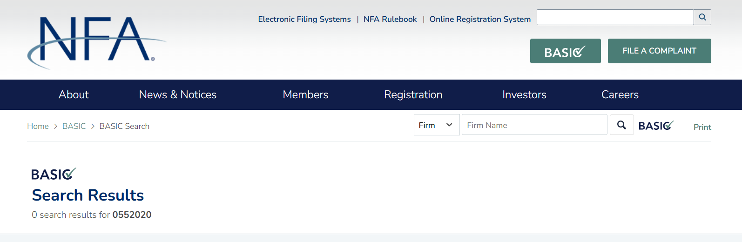Click the Firm Name input field
Image resolution: width=742 pixels, height=242 pixels.
pyautogui.click(x=534, y=125)
